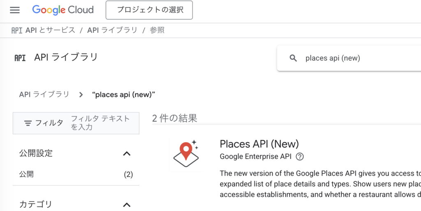The height and width of the screenshot is (211, 421).
Task: Collapse the 公開設定 filter section
Action: pyautogui.click(x=127, y=154)
